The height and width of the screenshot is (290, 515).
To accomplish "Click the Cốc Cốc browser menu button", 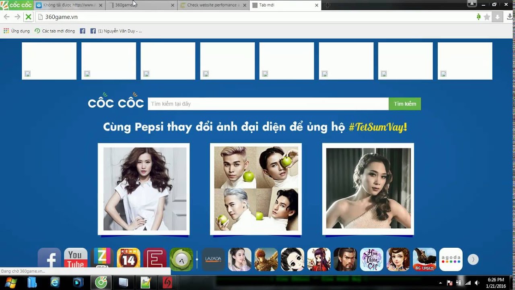I will (x=16, y=5).
